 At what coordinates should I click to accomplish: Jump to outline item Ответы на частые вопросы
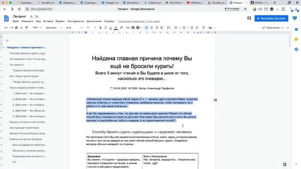click(26, 139)
